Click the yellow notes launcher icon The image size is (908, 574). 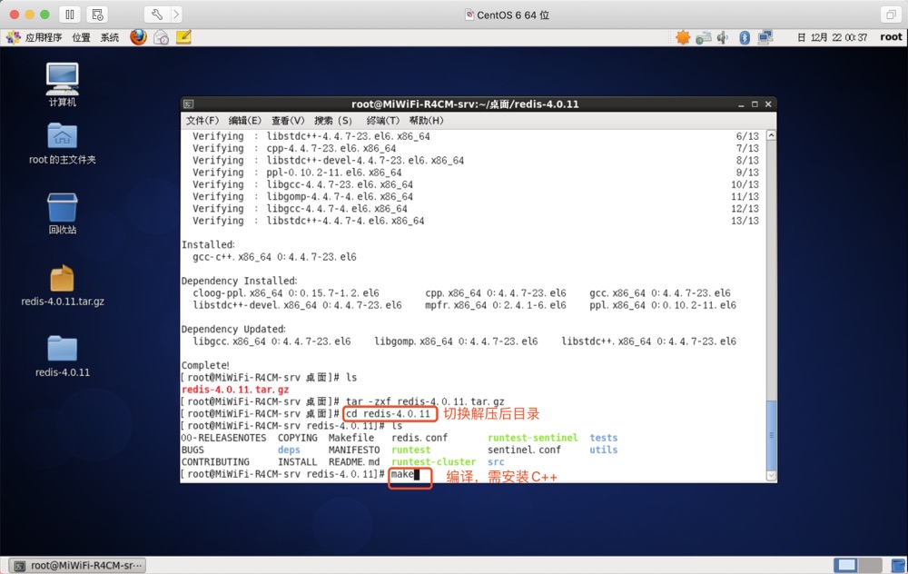[184, 37]
